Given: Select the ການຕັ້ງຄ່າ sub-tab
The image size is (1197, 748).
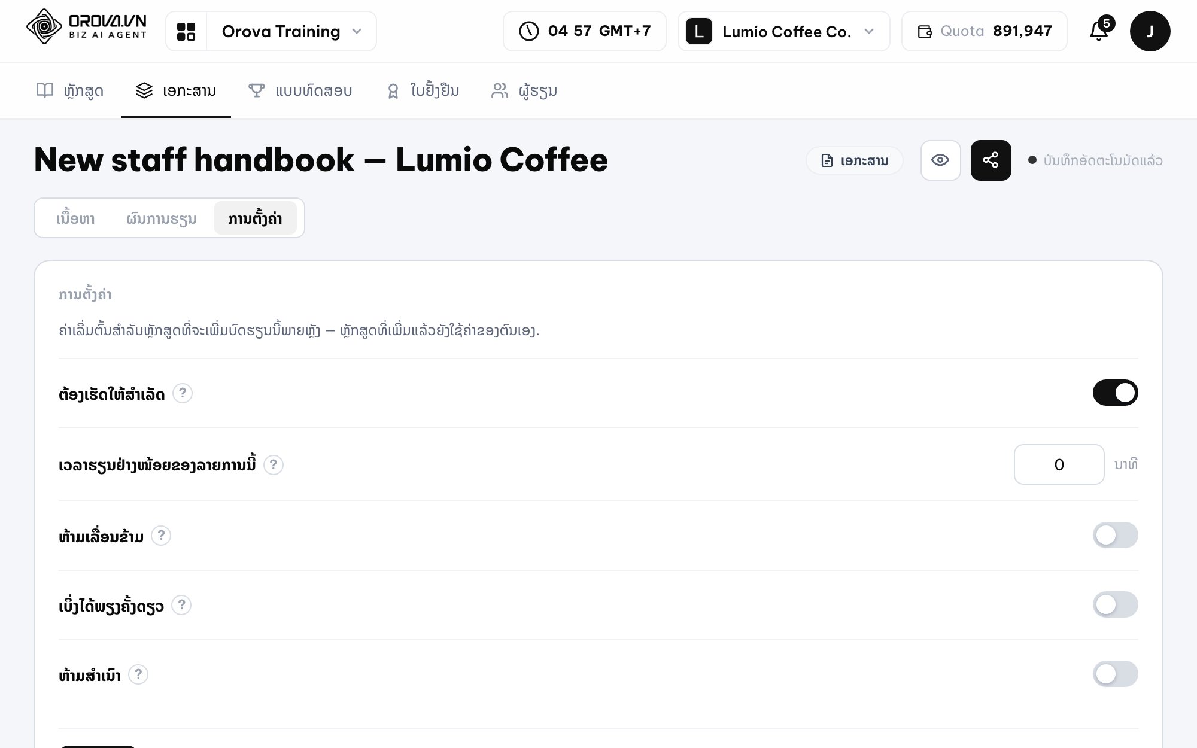Looking at the screenshot, I should 255,218.
